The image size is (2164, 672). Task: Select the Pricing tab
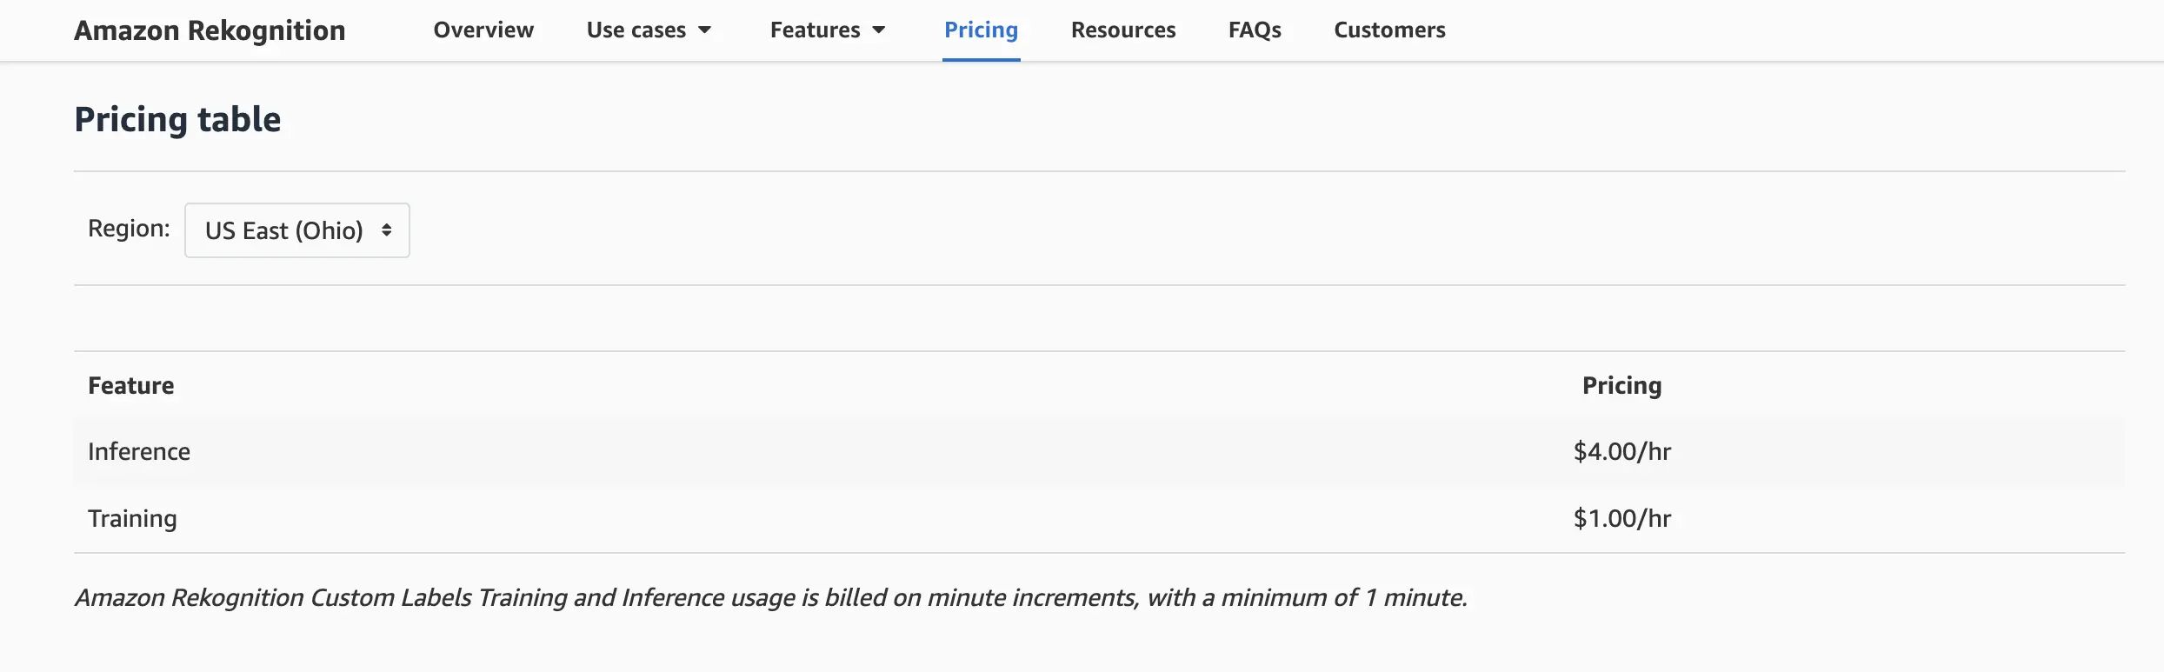pyautogui.click(x=981, y=30)
